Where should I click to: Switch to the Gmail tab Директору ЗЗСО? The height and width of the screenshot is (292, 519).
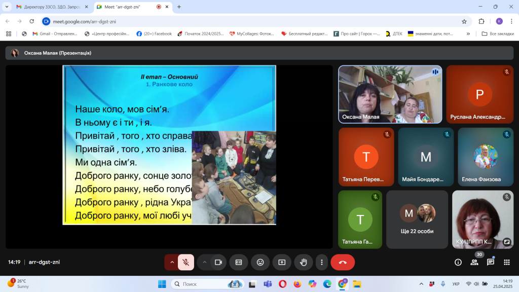(53, 7)
